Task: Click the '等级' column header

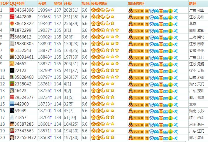Action: tap(58, 3)
